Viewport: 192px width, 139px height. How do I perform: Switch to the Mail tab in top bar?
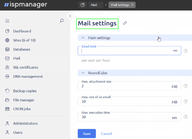(96, 5)
